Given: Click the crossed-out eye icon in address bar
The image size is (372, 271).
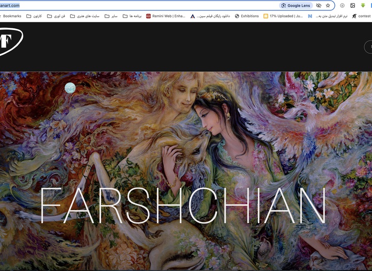Looking at the screenshot, I should click(319, 6).
